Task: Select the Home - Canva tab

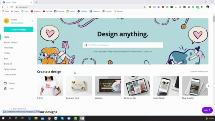Action: click(x=17, y=2)
